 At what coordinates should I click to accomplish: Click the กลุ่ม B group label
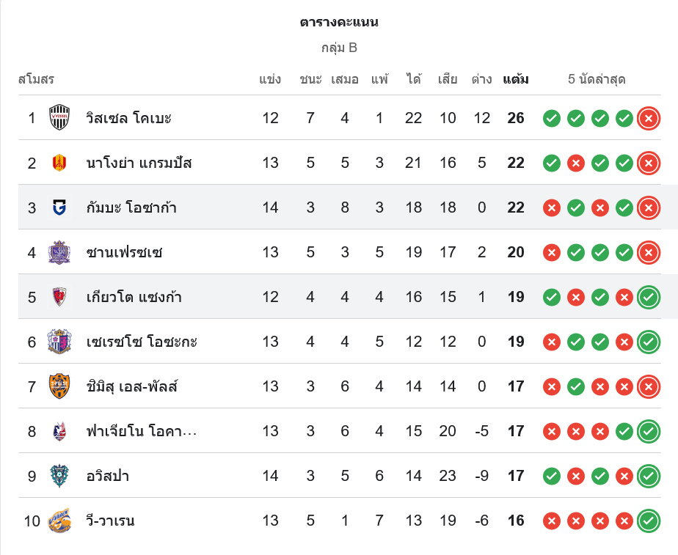pos(339,48)
